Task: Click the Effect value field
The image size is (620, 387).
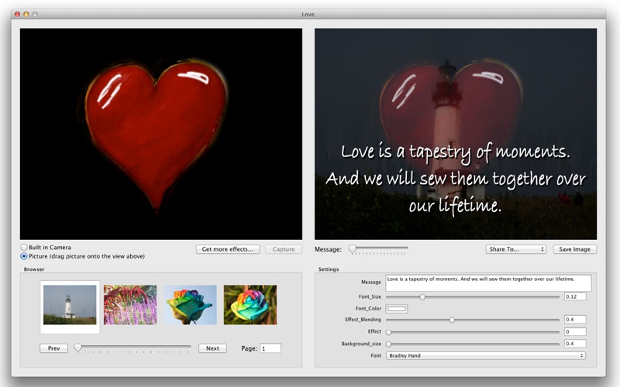Action: pyautogui.click(x=575, y=332)
